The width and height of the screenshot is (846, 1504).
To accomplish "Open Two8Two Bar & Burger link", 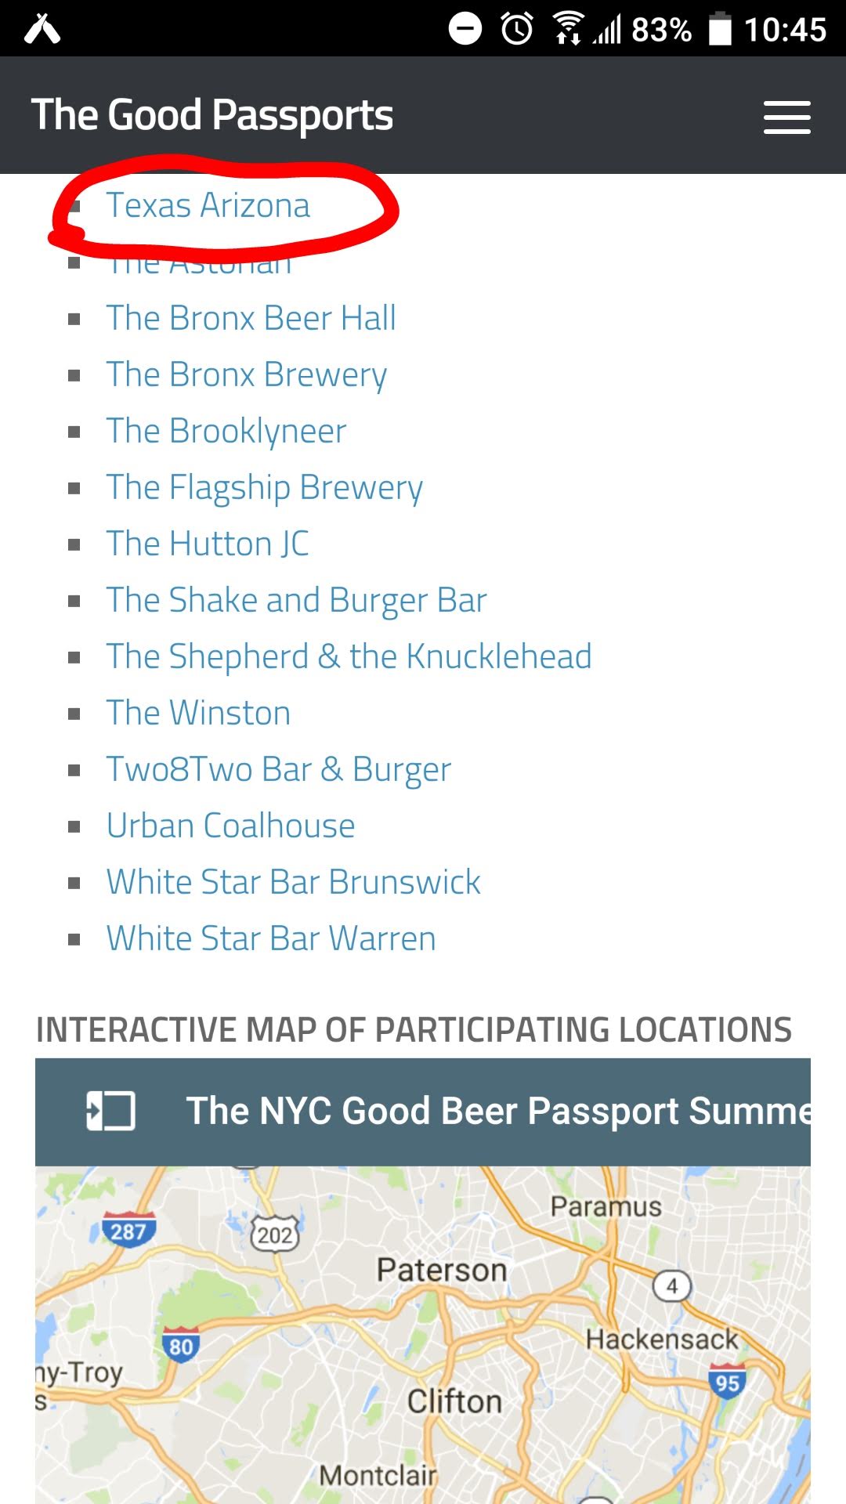I will [279, 769].
